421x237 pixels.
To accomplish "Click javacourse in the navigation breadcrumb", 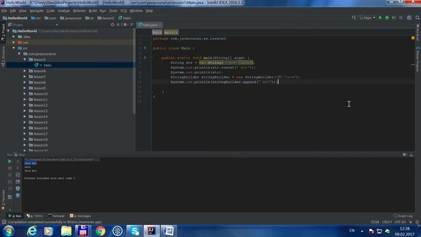I will tap(71, 18).
